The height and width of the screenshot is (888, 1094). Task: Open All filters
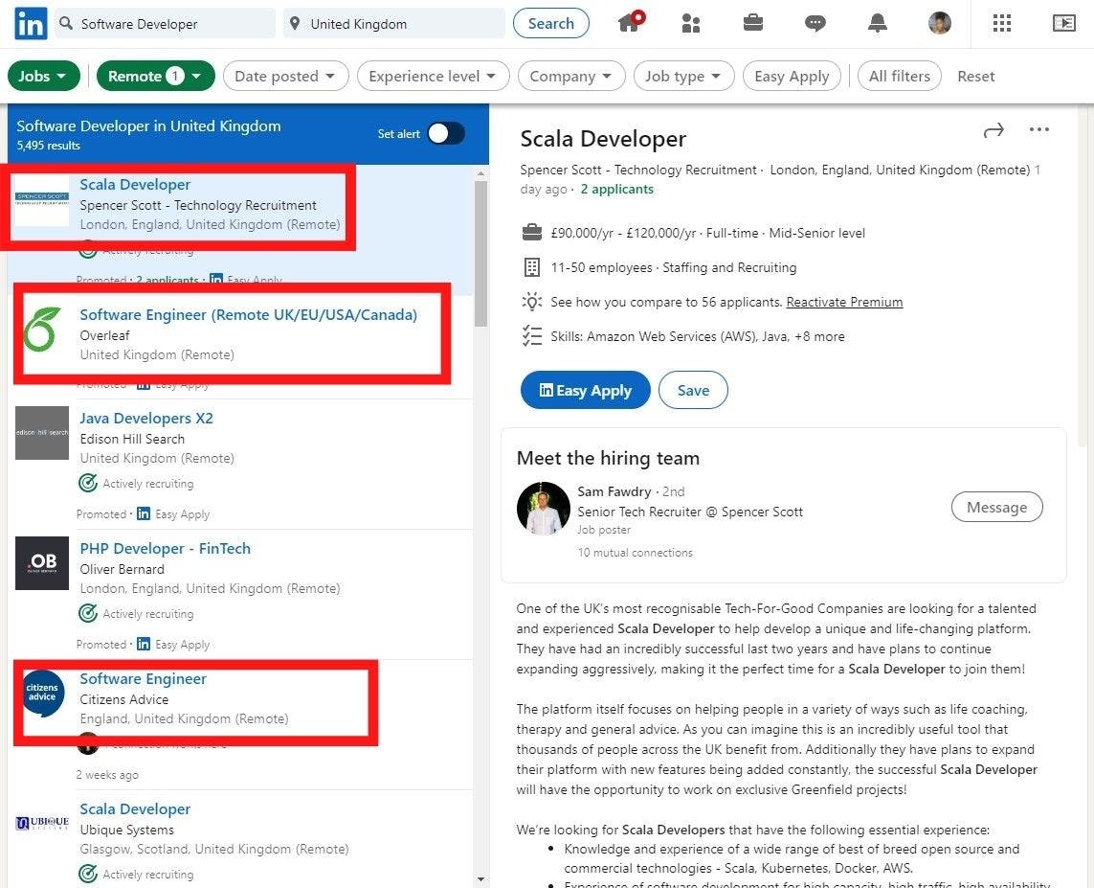900,76
